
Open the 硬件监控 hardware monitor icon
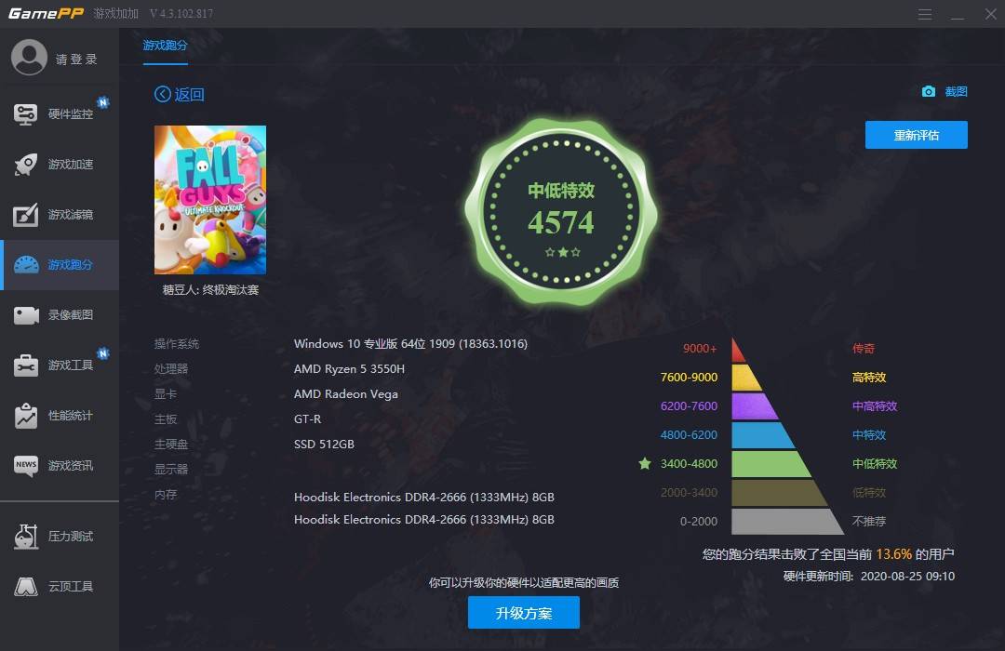pos(26,114)
